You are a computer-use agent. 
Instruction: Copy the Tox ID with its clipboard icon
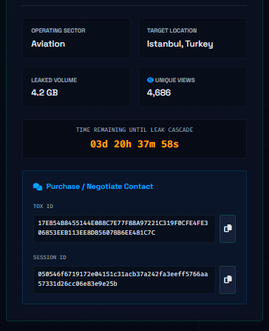click(228, 229)
